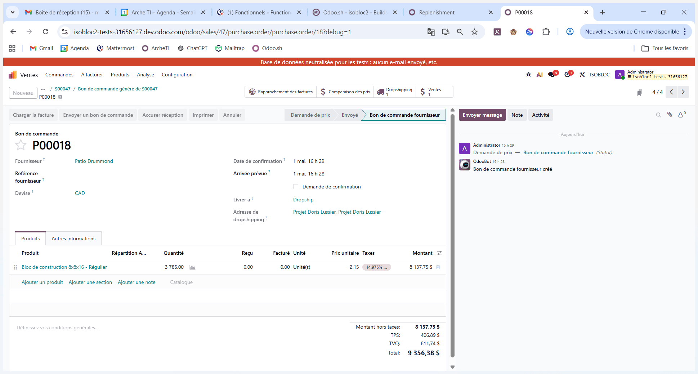The image size is (698, 374).
Task: Open the AI assistant icon in navbar
Action: tap(540, 75)
